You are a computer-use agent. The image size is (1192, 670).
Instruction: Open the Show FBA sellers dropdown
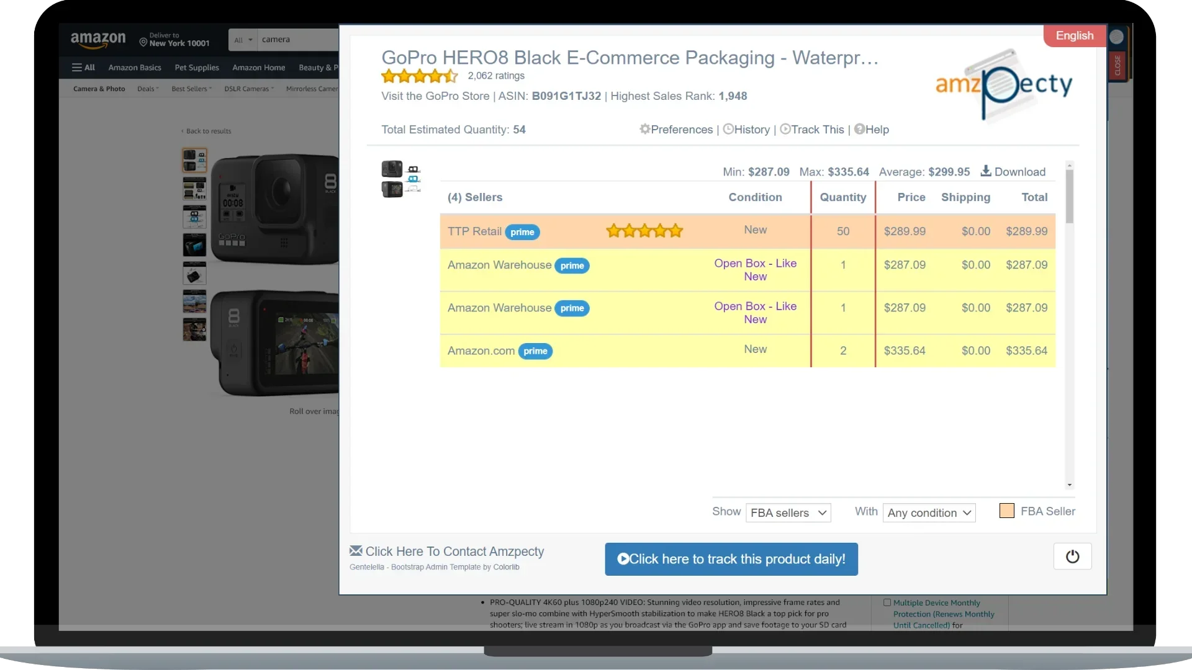[788, 512]
